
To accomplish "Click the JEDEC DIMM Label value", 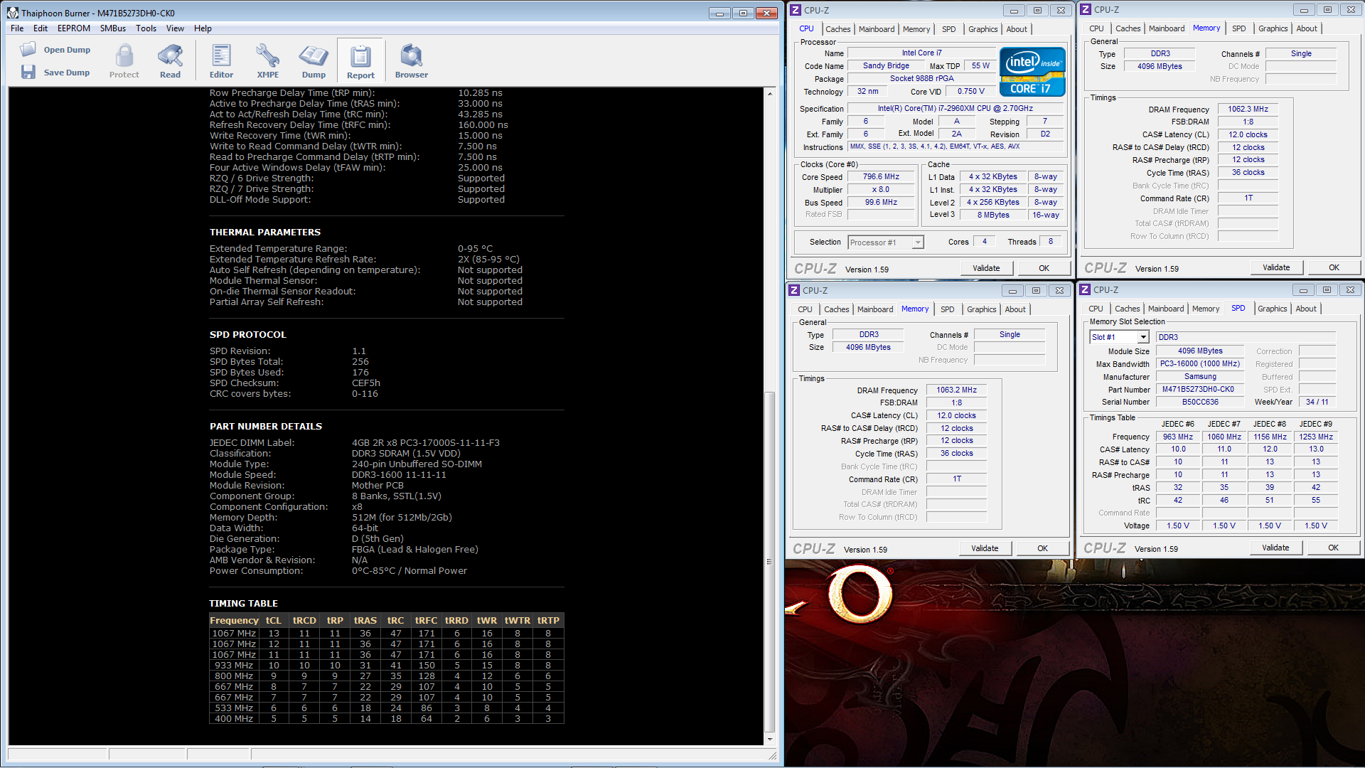I will coord(425,443).
